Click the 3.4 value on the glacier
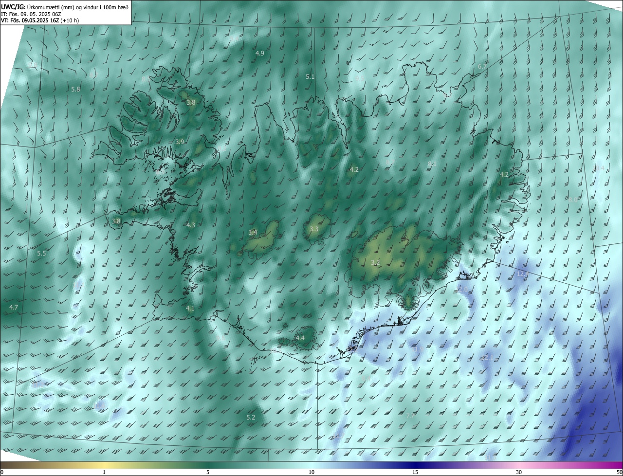This screenshot has height=476, width=623. coord(253,232)
